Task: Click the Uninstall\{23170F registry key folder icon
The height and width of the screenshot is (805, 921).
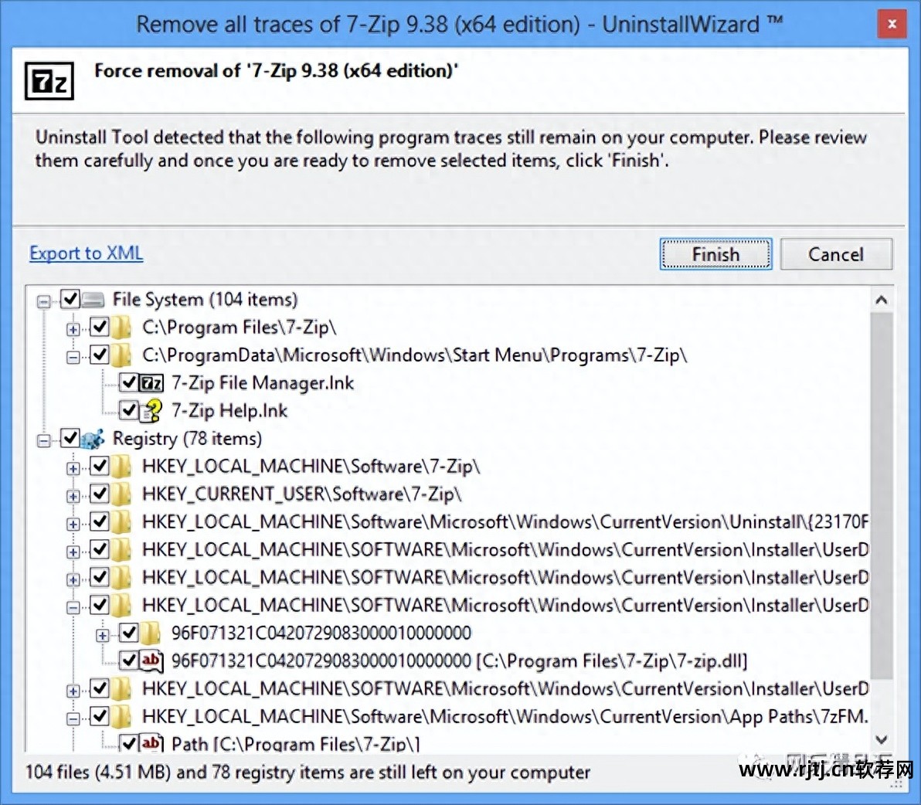Action: (121, 522)
